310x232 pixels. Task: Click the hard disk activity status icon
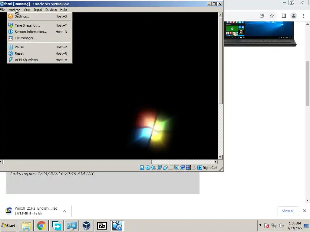(142, 168)
